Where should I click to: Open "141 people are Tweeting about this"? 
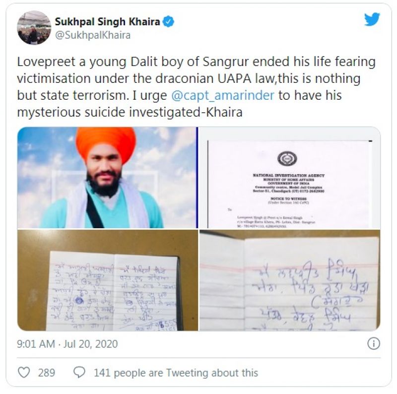point(176,373)
